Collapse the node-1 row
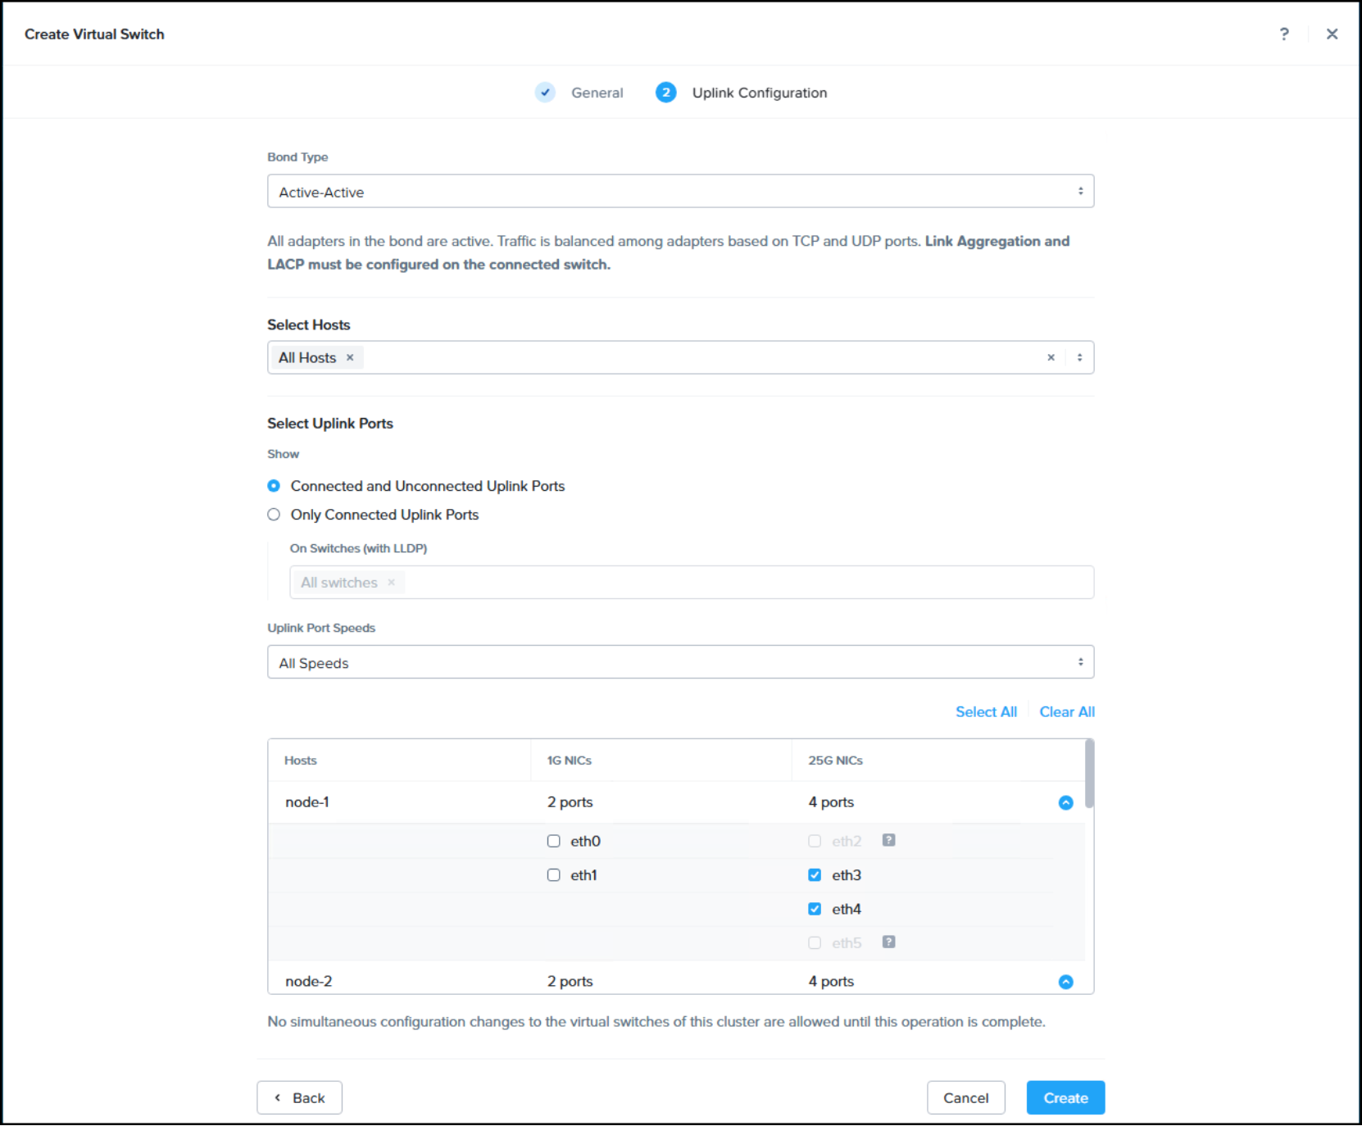This screenshot has height=1126, width=1362. click(1065, 802)
